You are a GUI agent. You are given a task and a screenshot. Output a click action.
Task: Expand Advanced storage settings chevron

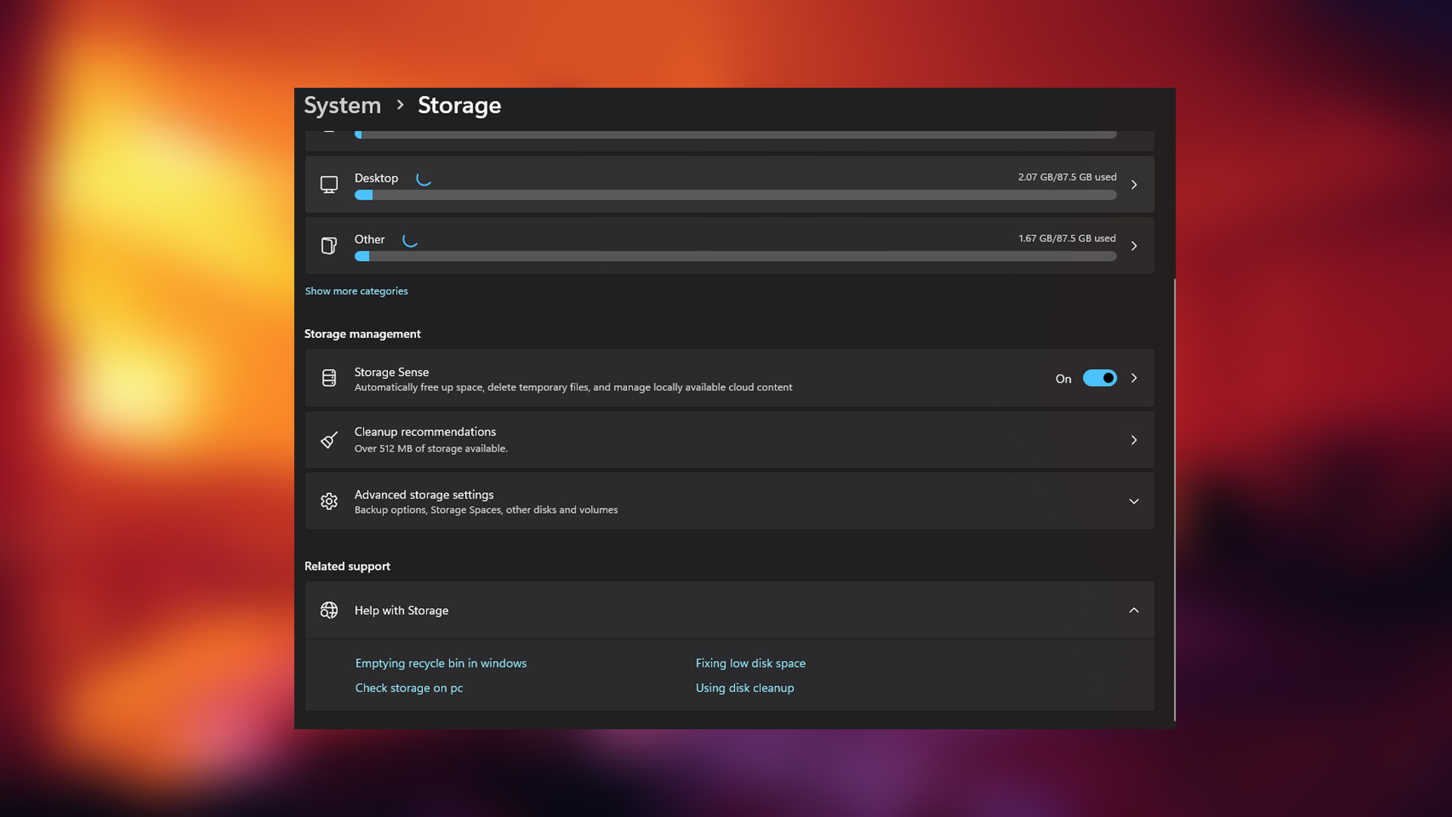coord(1134,501)
